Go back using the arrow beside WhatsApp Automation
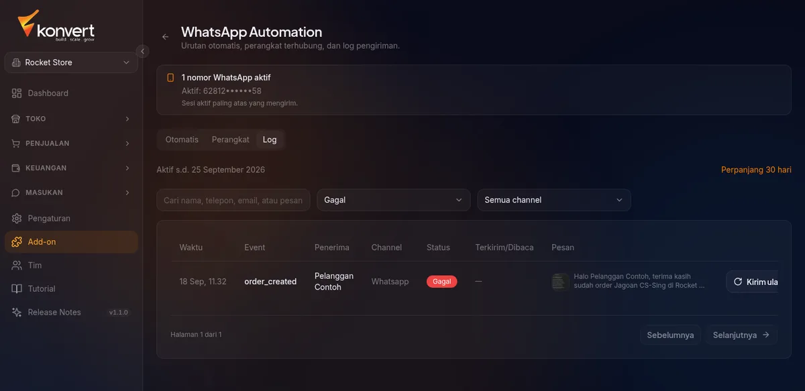Viewport: 805px width, 391px height. click(165, 37)
